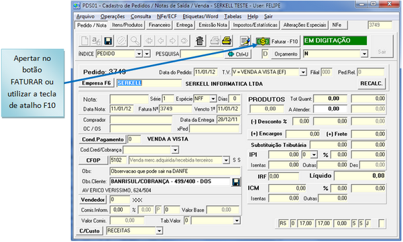Click the yellow printer icon
Viewport: 403px width, 242px height.
(227, 41)
